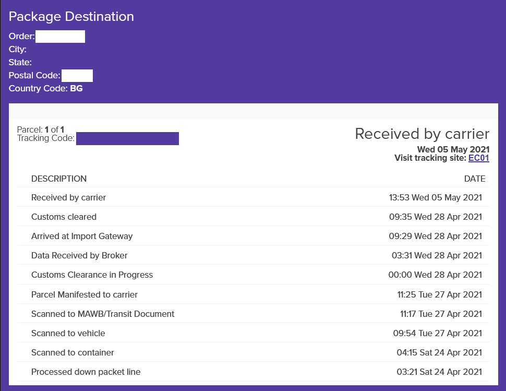Click the redacted Postal Code field
Viewport: 506px width, 391px height.
(x=77, y=76)
